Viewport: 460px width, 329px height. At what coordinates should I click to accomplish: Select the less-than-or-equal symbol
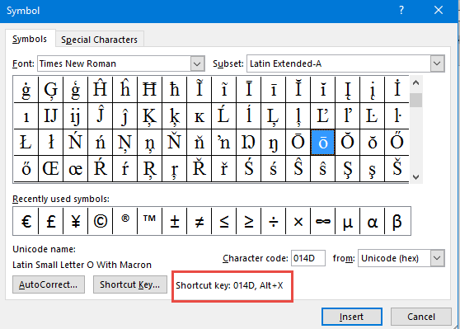coord(224,221)
